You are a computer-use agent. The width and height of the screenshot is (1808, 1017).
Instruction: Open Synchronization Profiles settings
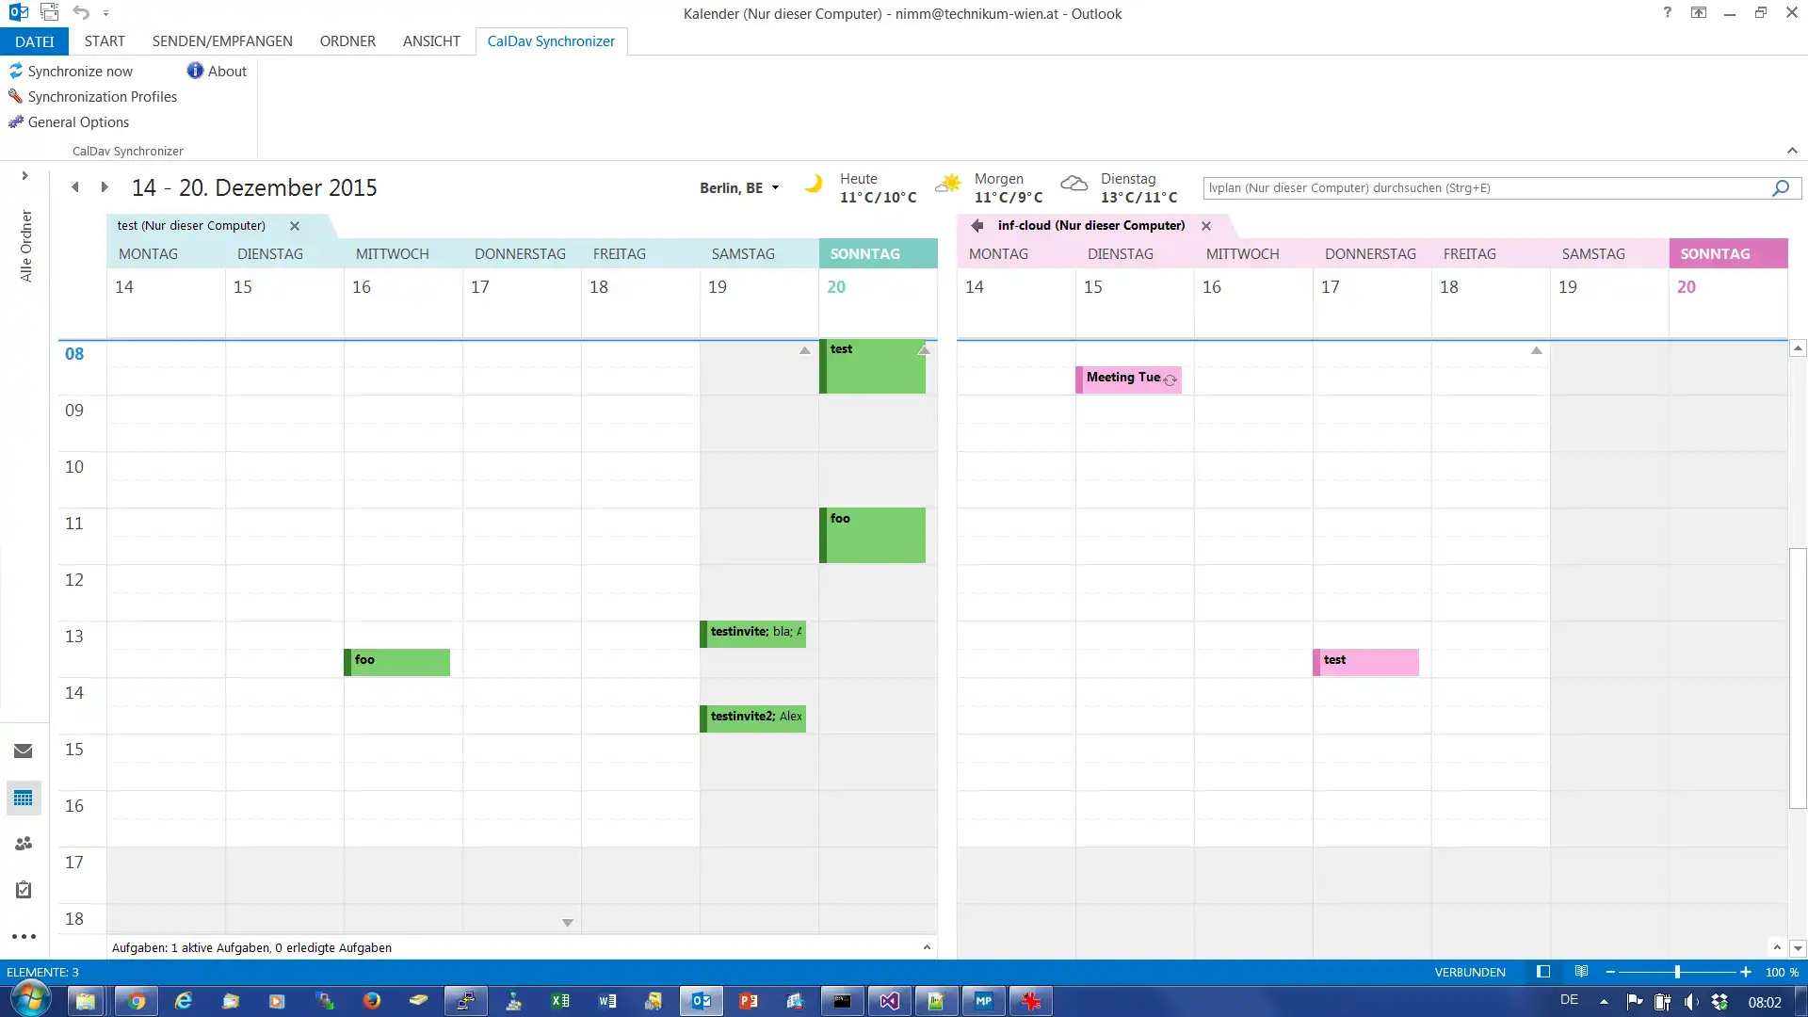tap(102, 96)
